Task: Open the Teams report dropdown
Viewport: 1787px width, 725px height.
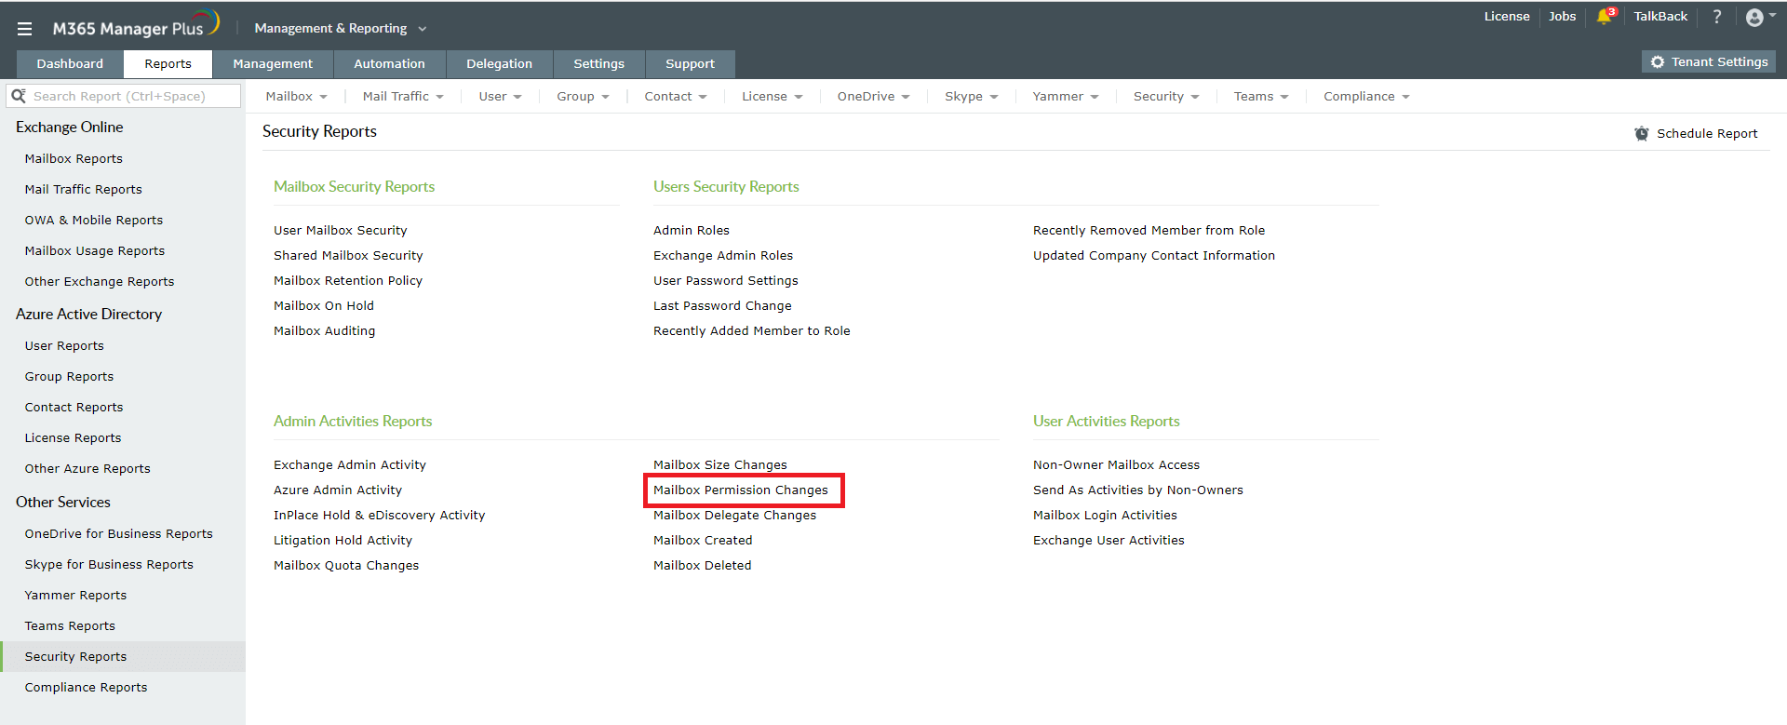Action: (1261, 96)
